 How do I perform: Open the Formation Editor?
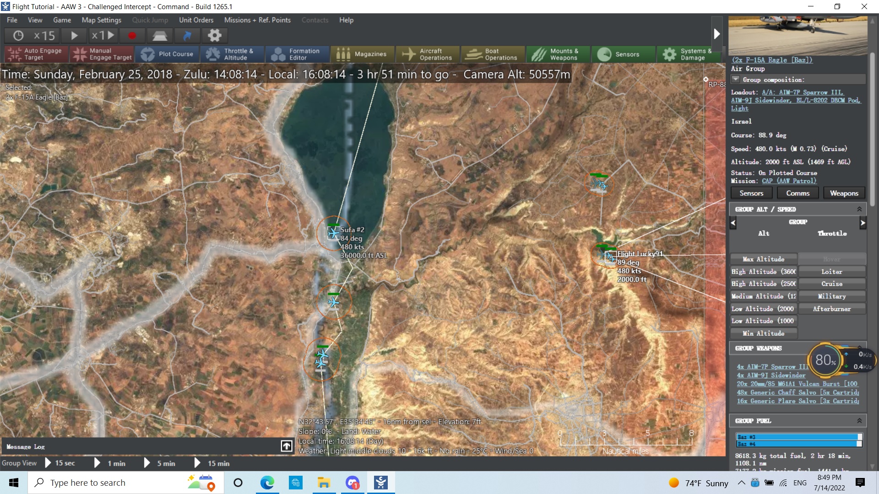298,54
